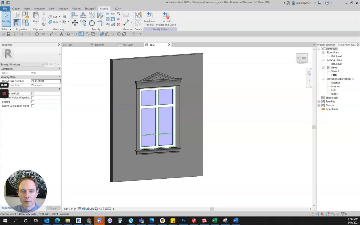This screenshot has width=360, height=225.
Task: Select the Array tool in Modify panel
Action: pos(108,19)
